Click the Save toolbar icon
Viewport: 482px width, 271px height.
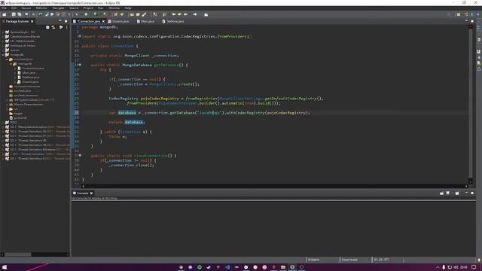tap(14, 14)
